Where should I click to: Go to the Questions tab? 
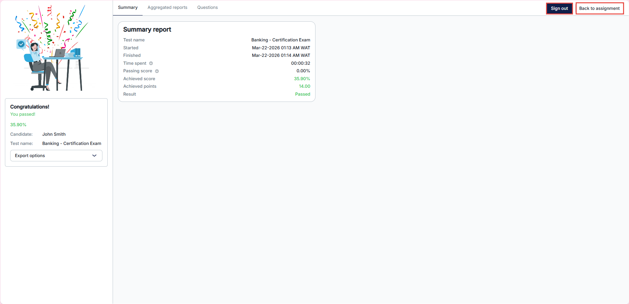click(207, 8)
